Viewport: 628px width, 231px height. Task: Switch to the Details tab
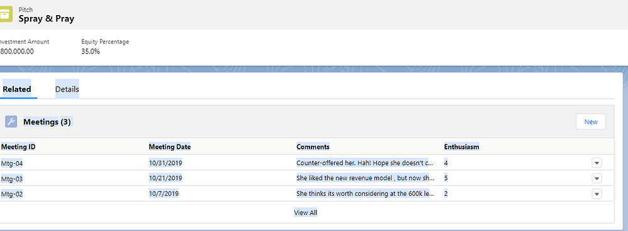click(x=67, y=89)
